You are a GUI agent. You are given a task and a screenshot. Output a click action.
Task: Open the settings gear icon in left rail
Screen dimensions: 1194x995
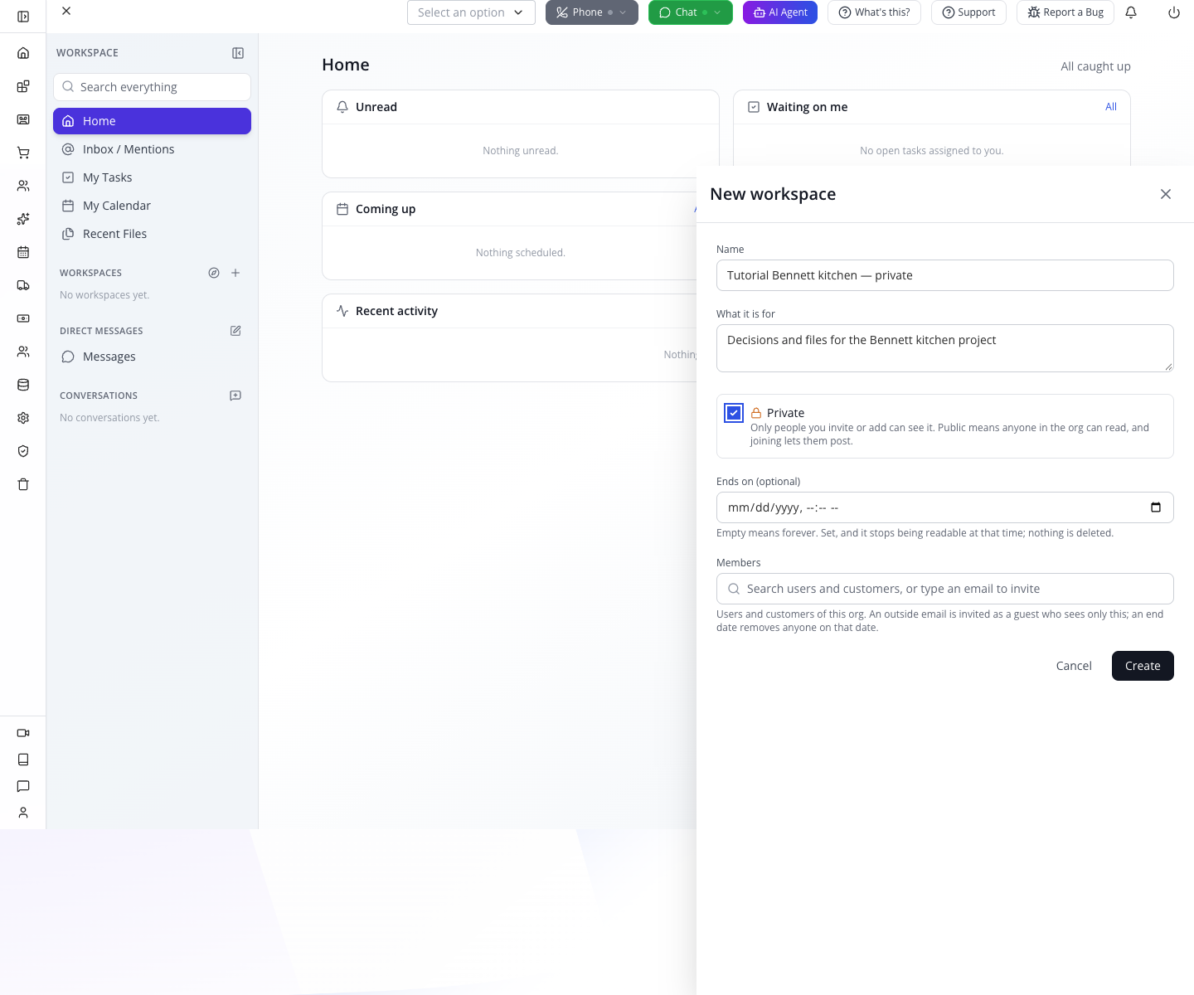click(x=23, y=418)
